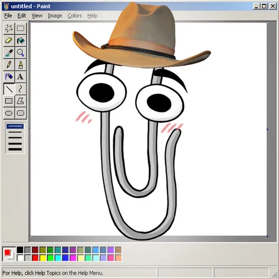
Task: Click the foreground/background color indicator box
Action: [x=9, y=254]
